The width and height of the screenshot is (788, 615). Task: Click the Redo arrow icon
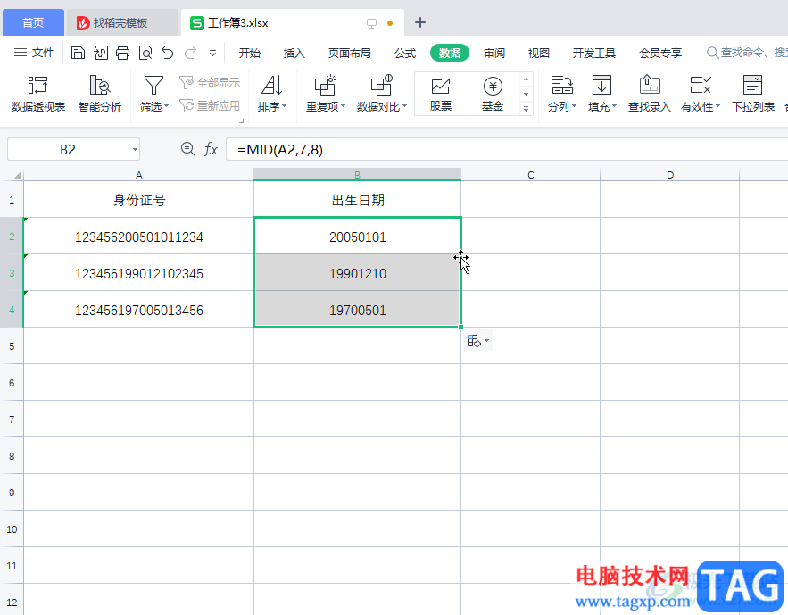(190, 53)
